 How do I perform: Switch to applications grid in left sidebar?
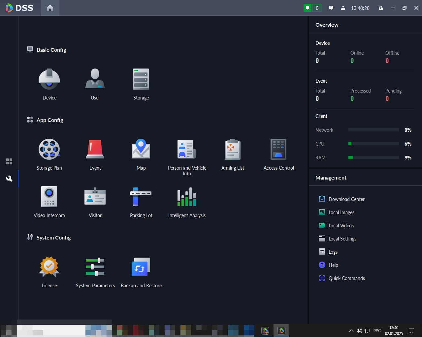tap(9, 161)
